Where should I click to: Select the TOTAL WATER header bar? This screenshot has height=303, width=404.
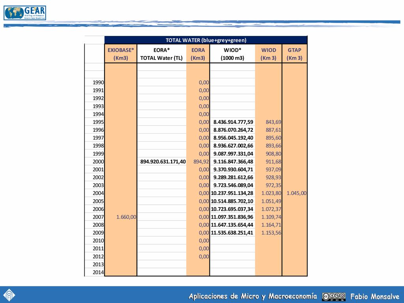click(x=206, y=40)
